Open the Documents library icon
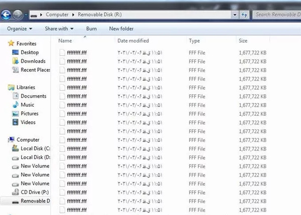This screenshot has width=301, height=215. [x=16, y=96]
